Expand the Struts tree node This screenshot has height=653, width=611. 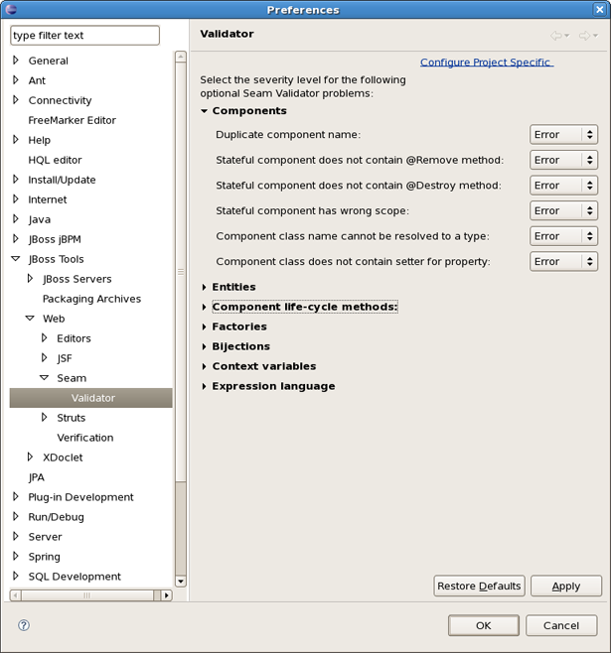(44, 417)
